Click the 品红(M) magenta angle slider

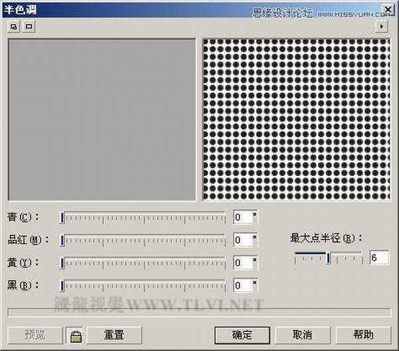[143, 240]
